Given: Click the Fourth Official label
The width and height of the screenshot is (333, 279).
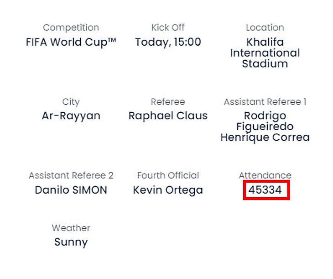Looking at the screenshot, I should (168, 175).
